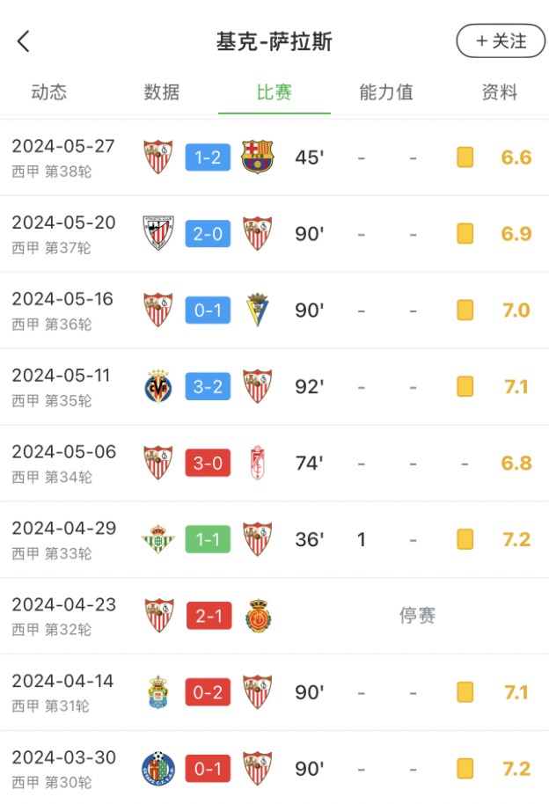Click the Real Betis crest in 04-29 match
The image size is (549, 804).
(x=158, y=539)
